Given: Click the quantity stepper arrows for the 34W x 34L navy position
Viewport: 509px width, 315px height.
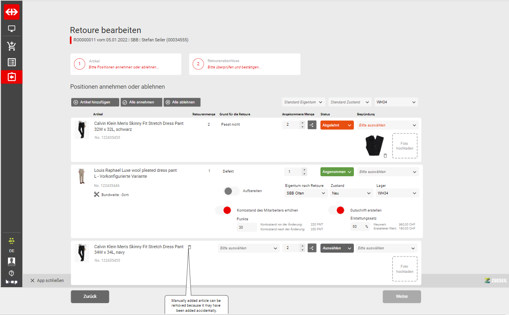Looking at the screenshot, I should (x=303, y=248).
